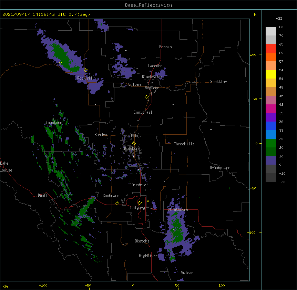This screenshot has width=297, height=290.
Task: Pick the bright green 30 dBZ legend color
Action: [x=271, y=143]
